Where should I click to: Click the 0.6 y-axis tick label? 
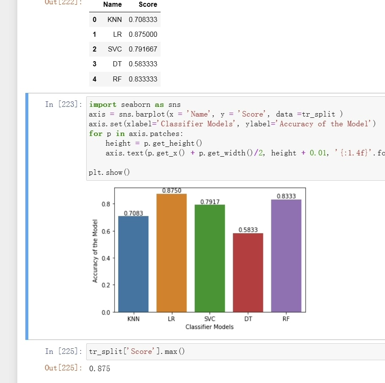point(106,231)
